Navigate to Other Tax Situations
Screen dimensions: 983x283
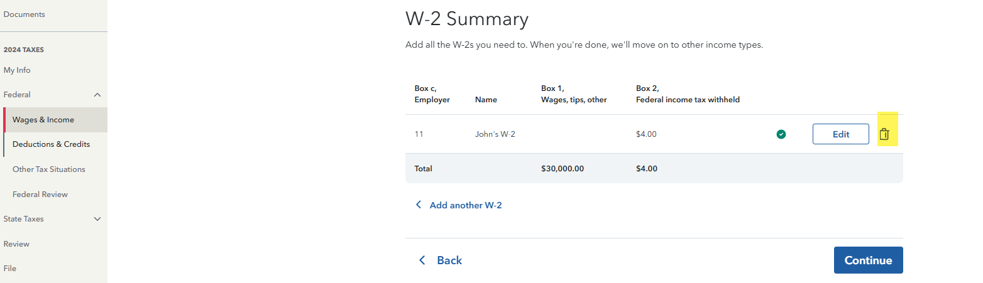click(x=48, y=169)
